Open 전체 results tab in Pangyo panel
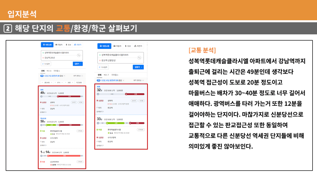The height and width of the screenshot is (178, 317). click(100, 75)
